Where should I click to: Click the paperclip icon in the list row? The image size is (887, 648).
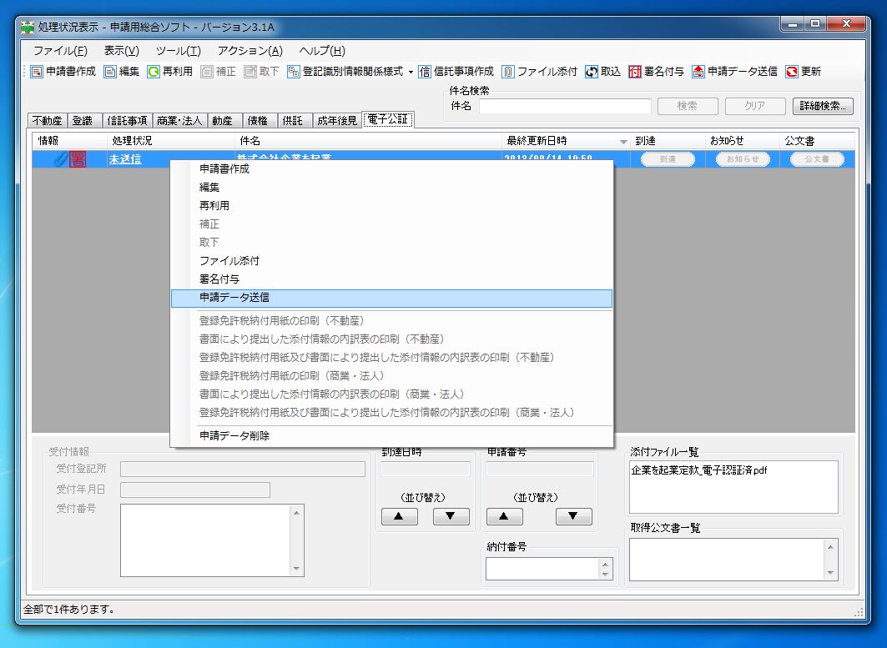(x=60, y=159)
